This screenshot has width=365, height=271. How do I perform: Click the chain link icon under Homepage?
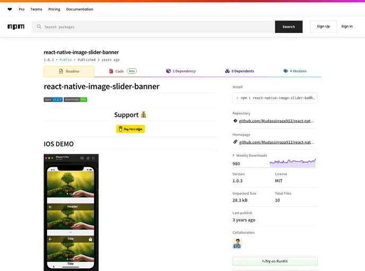235,142
